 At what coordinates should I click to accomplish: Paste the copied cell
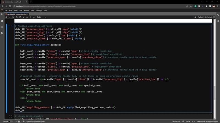click(x=20, y=17)
